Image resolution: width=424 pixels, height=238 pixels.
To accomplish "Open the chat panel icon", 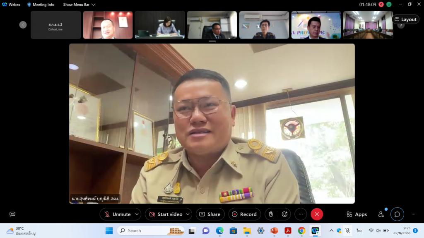I will [397, 214].
